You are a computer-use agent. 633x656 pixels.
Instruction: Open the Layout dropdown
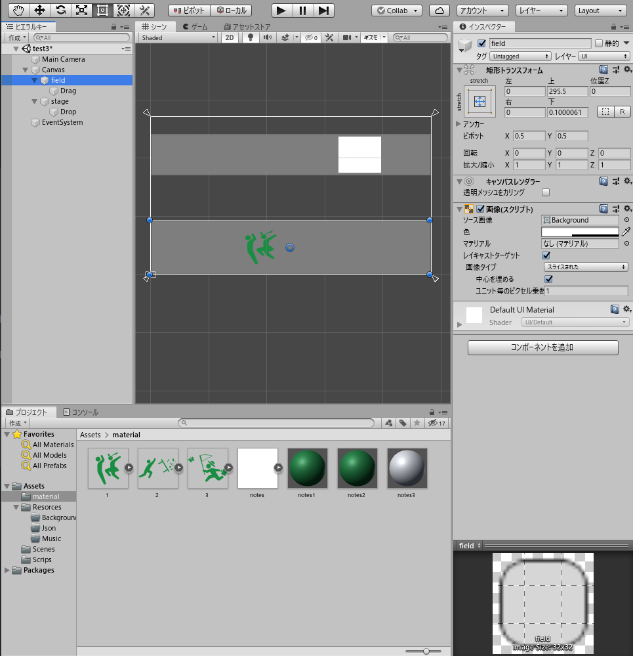[x=600, y=11]
